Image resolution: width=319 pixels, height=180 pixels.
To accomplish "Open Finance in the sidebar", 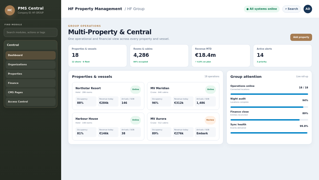I will pyautogui.click(x=31, y=83).
